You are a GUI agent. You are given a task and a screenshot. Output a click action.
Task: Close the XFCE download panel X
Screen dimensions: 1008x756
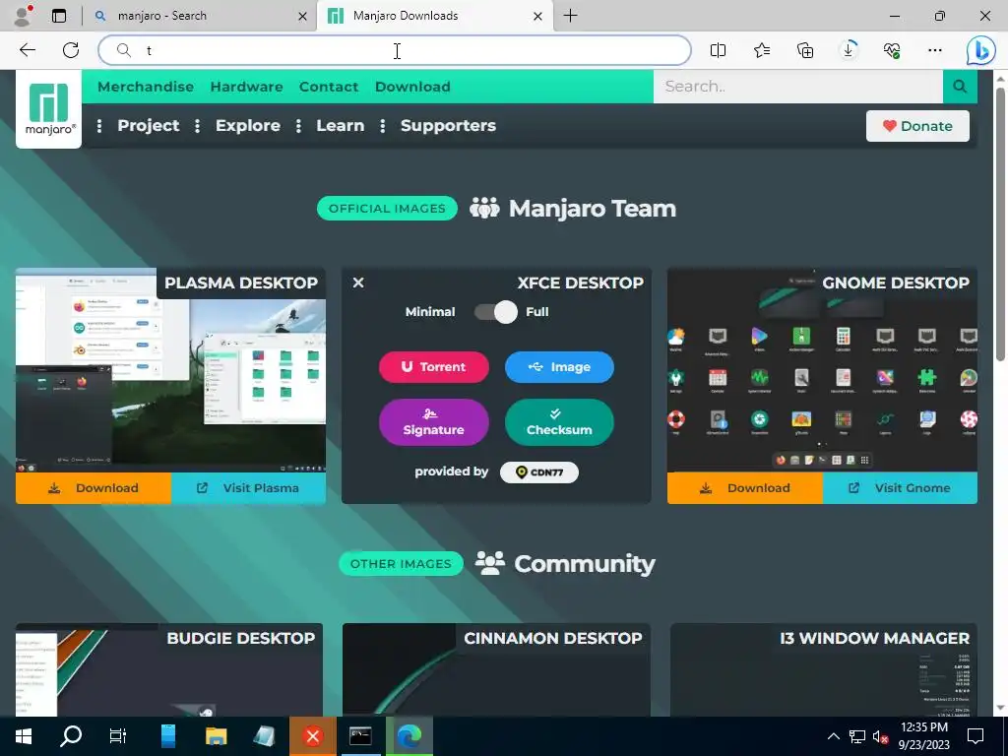(358, 283)
